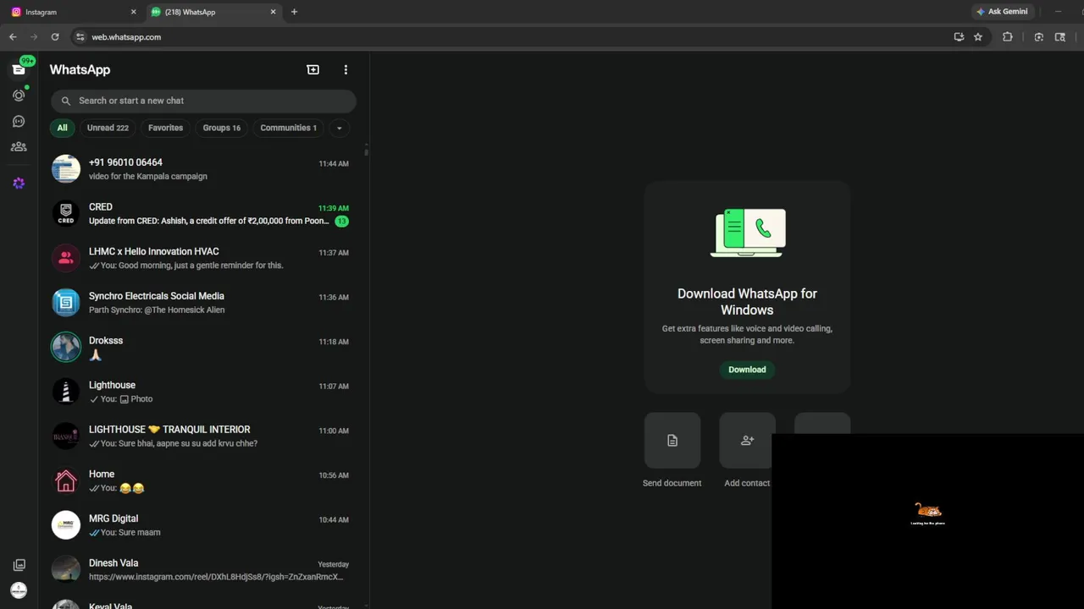Click the Droksss profile picture
Viewport: 1084px width, 609px height.
[x=66, y=347]
